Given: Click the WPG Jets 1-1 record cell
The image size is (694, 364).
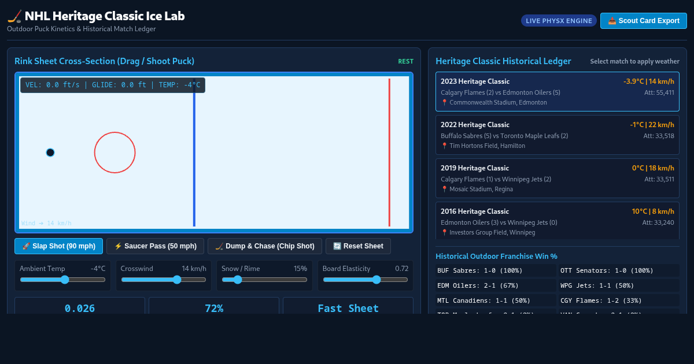Looking at the screenshot, I should pyautogui.click(x=619, y=285).
